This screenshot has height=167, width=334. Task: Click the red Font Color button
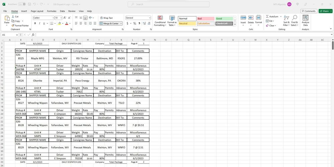coord(67,23)
